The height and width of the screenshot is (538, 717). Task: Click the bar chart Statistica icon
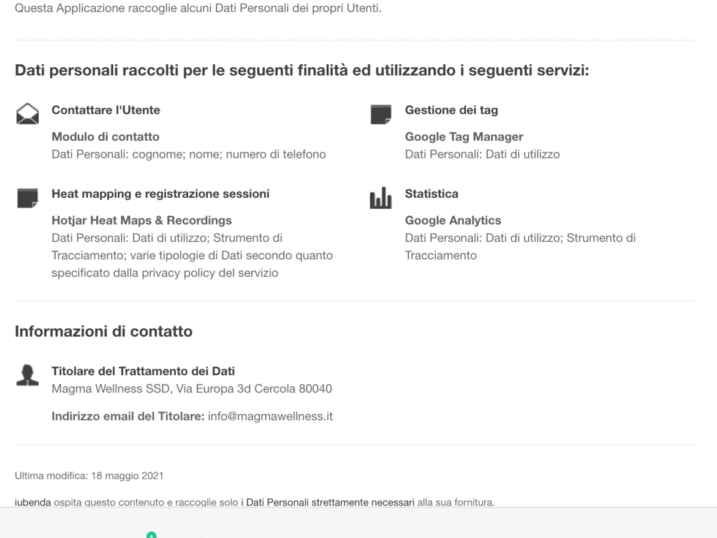(x=381, y=198)
